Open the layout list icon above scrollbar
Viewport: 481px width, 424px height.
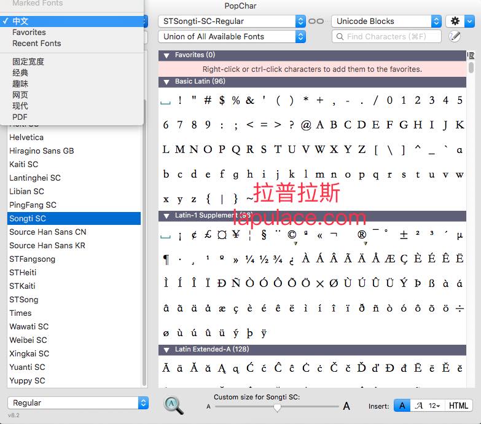pyautogui.click(x=471, y=55)
